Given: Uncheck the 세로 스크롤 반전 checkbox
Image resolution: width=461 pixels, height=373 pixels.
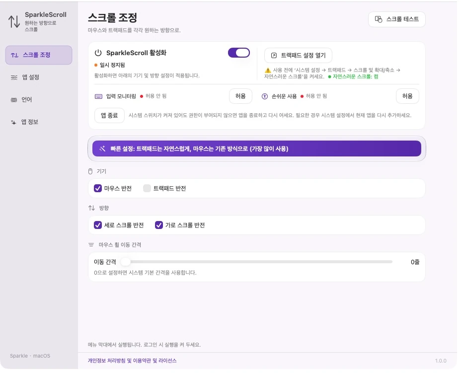Looking at the screenshot, I should 98,225.
